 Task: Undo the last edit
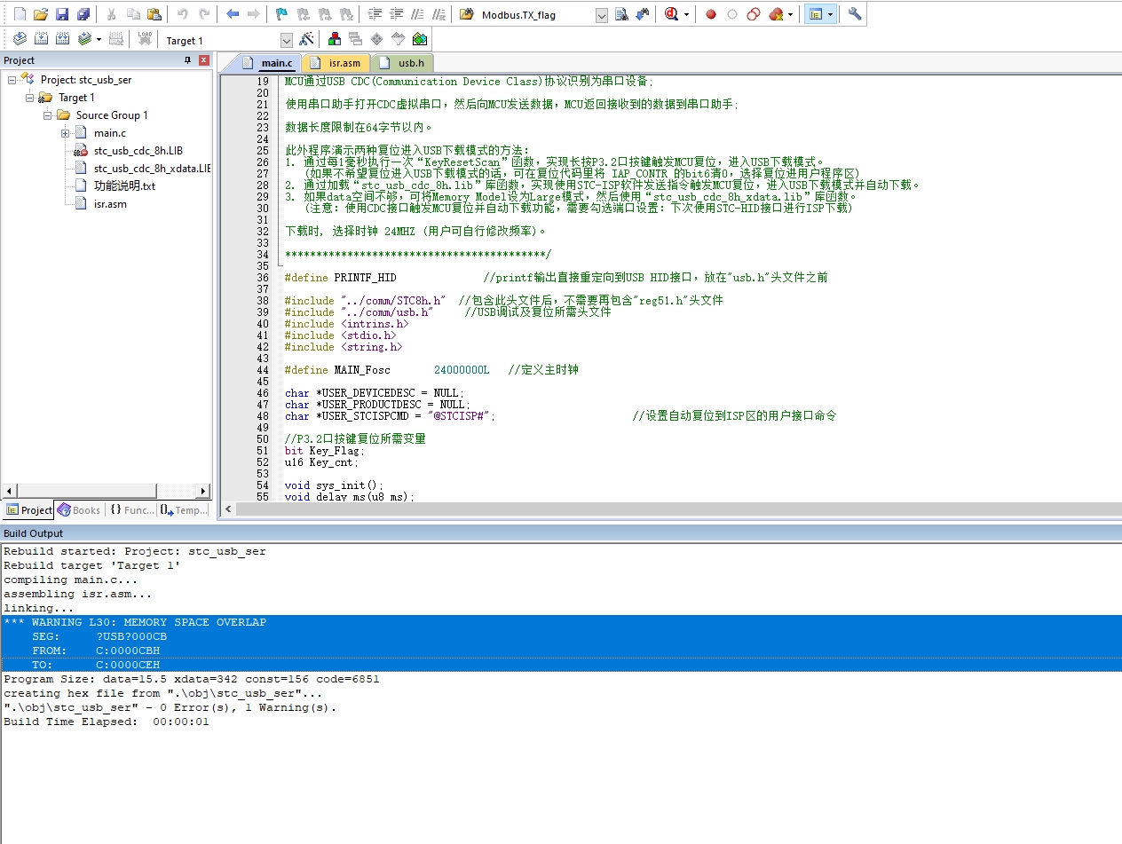(183, 14)
